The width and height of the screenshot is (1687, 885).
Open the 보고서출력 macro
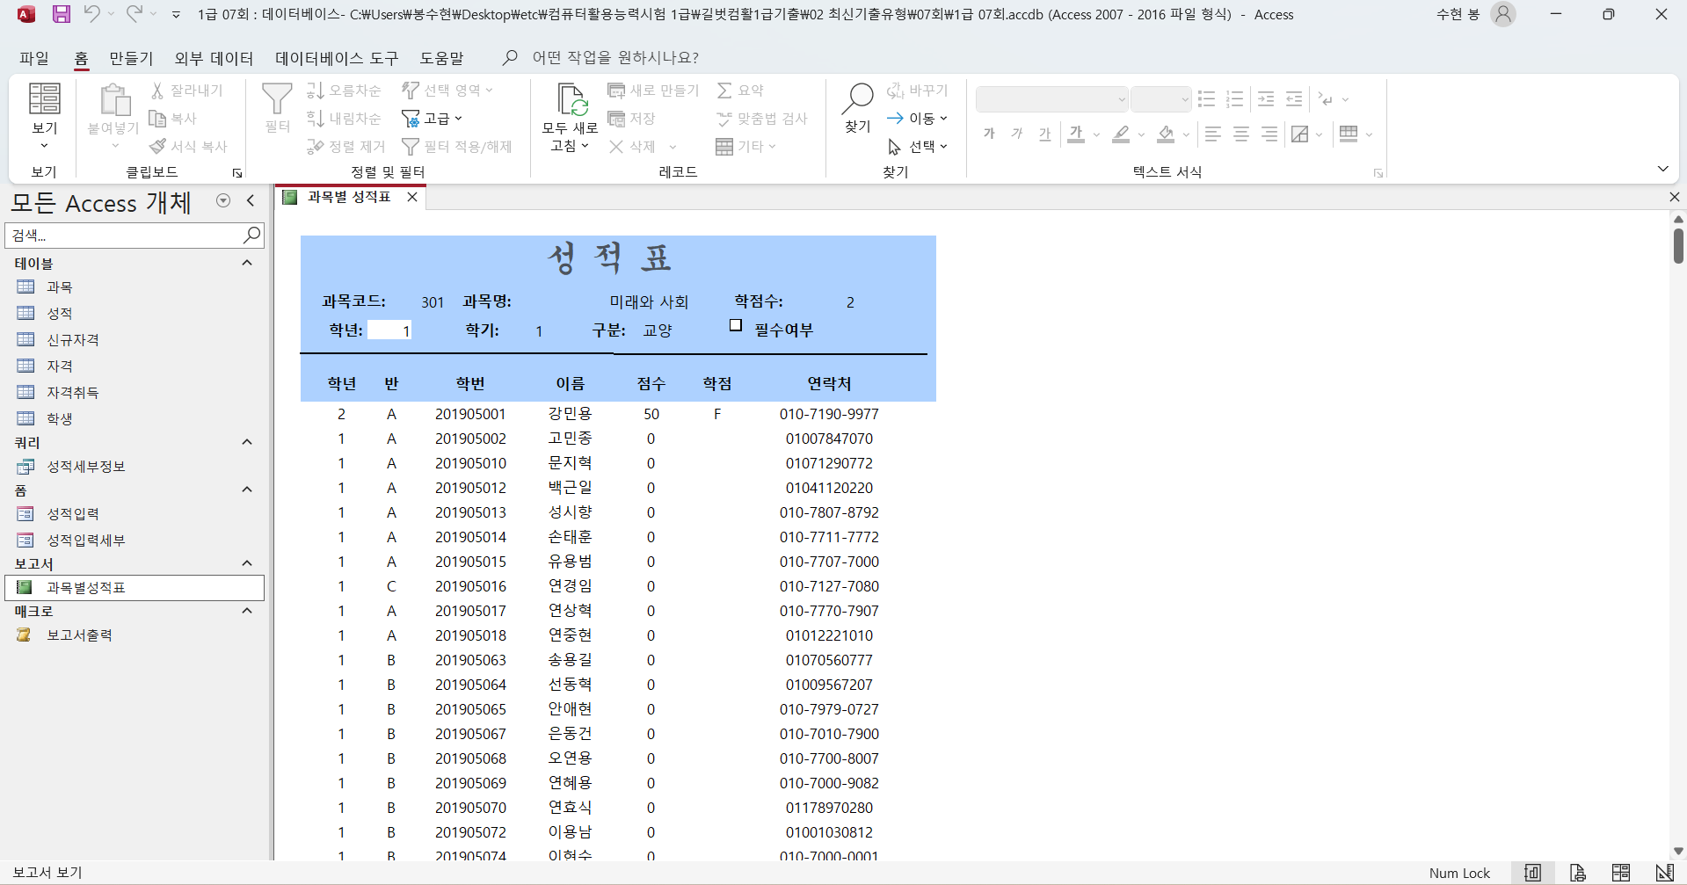point(79,635)
